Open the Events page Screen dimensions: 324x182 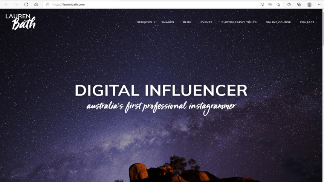[206, 22]
